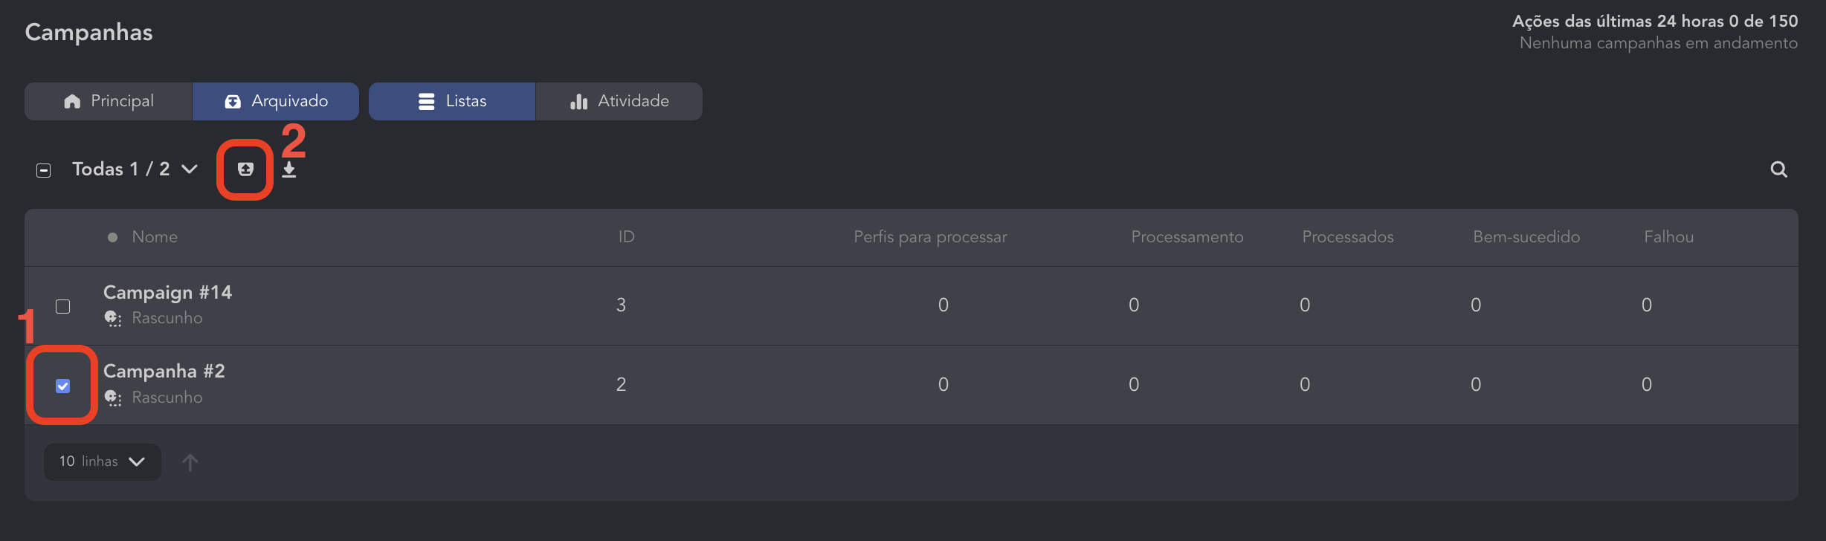Viewport: 1826px width, 541px height.
Task: Uncheck the Campanha #2 checkbox
Action: pyautogui.click(x=63, y=386)
